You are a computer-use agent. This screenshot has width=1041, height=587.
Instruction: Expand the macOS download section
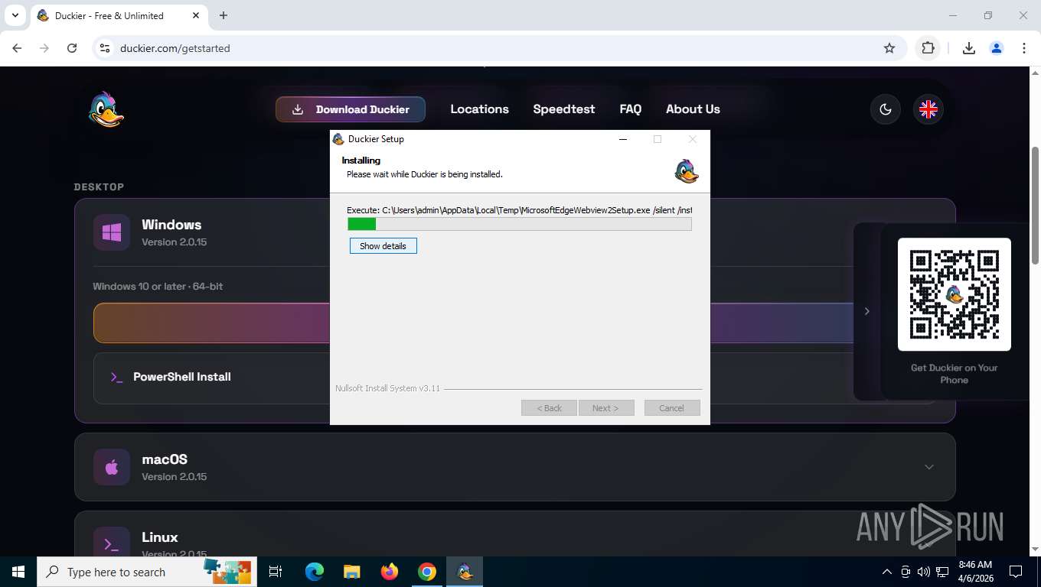[514, 467]
